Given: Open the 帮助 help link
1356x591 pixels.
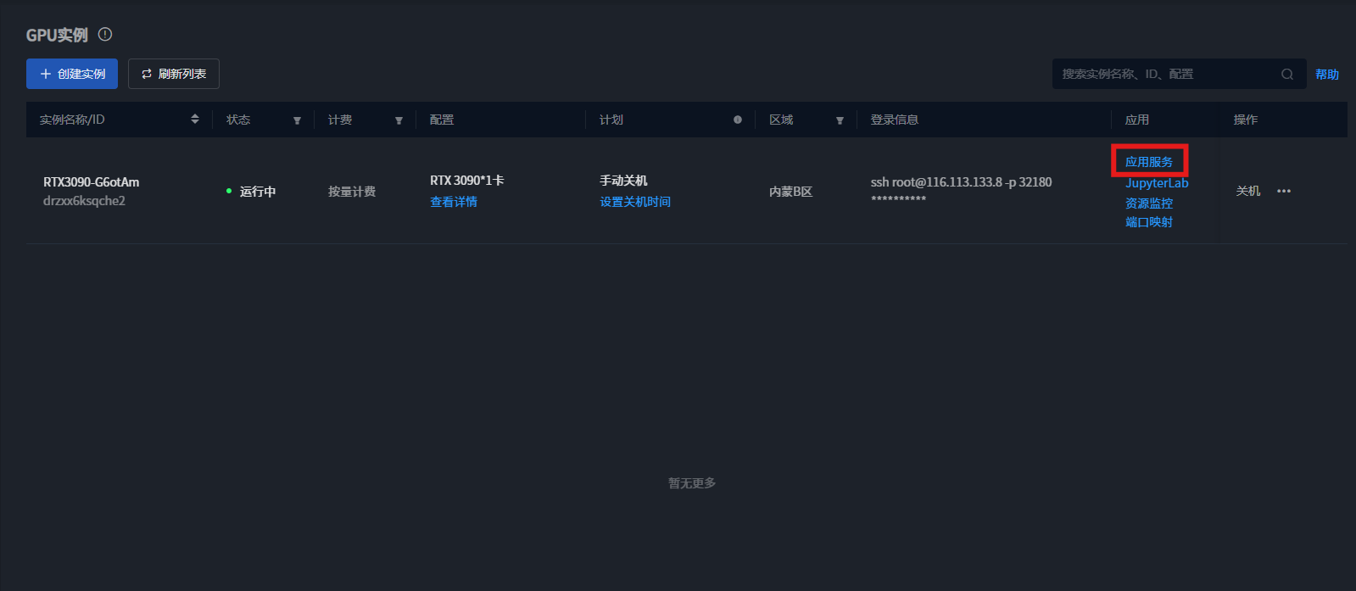Looking at the screenshot, I should tap(1326, 75).
